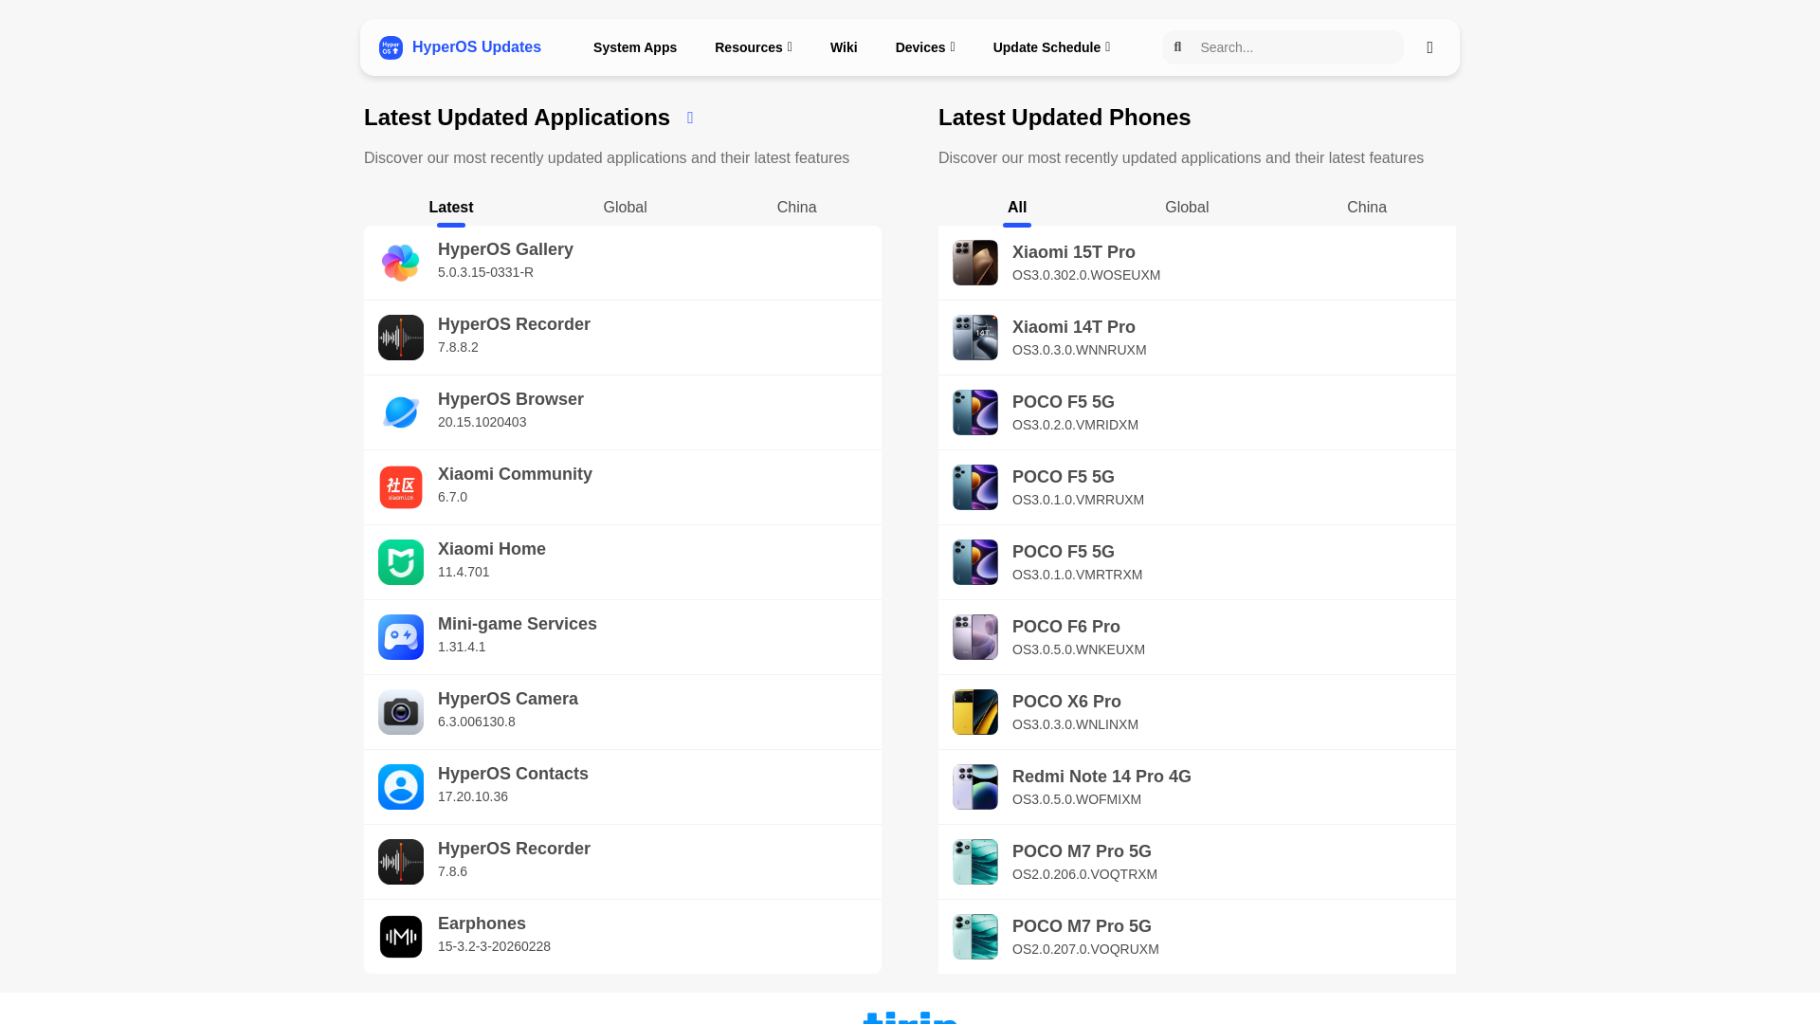The image size is (1820, 1024).
Task: Click version text 17.20.10.36
Action: [x=473, y=796]
